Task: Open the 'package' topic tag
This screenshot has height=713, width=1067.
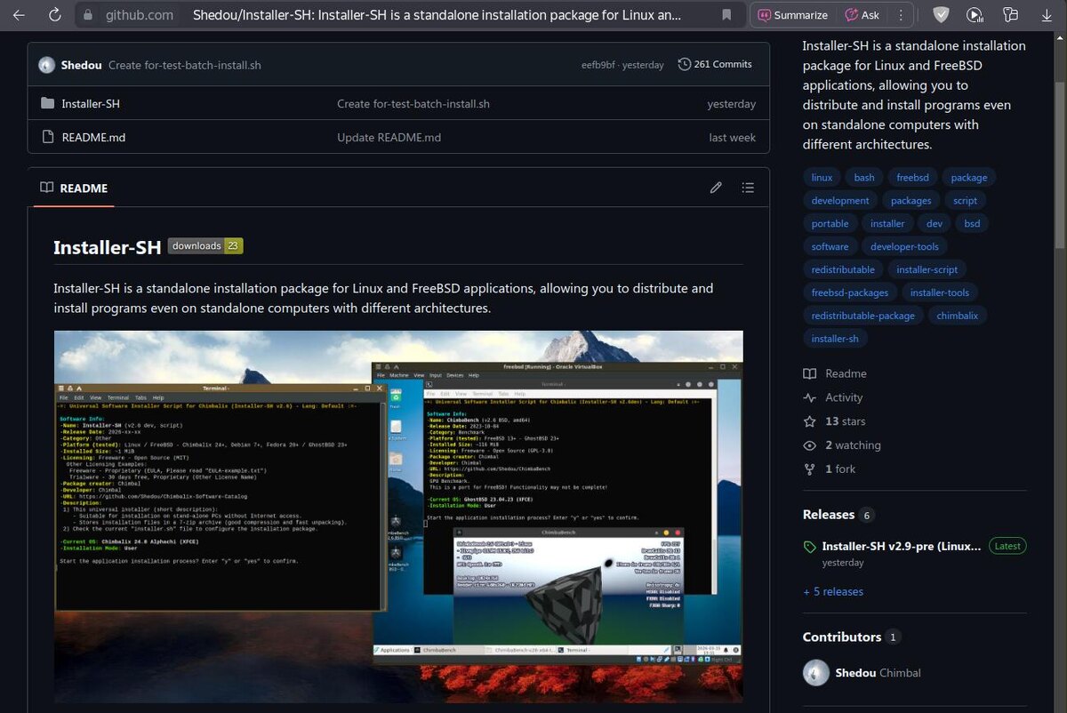Action: tap(969, 177)
